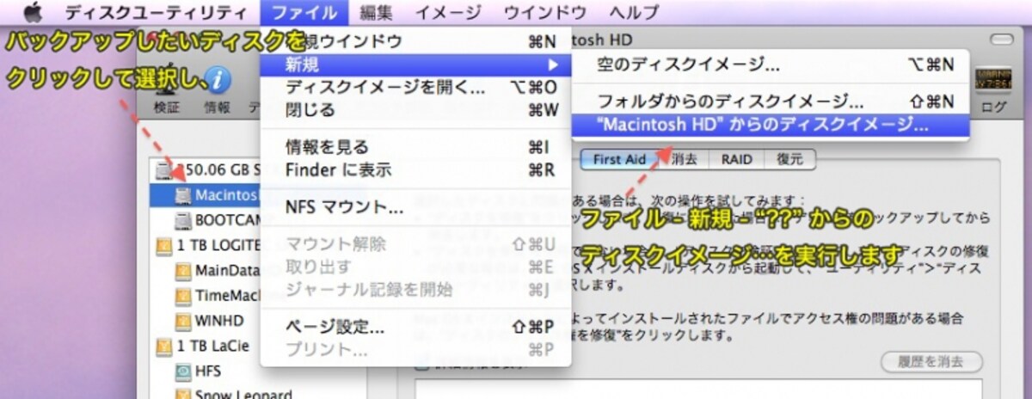1032x399 pixels.
Task: Click the HFS volume icon
Action: point(182,371)
